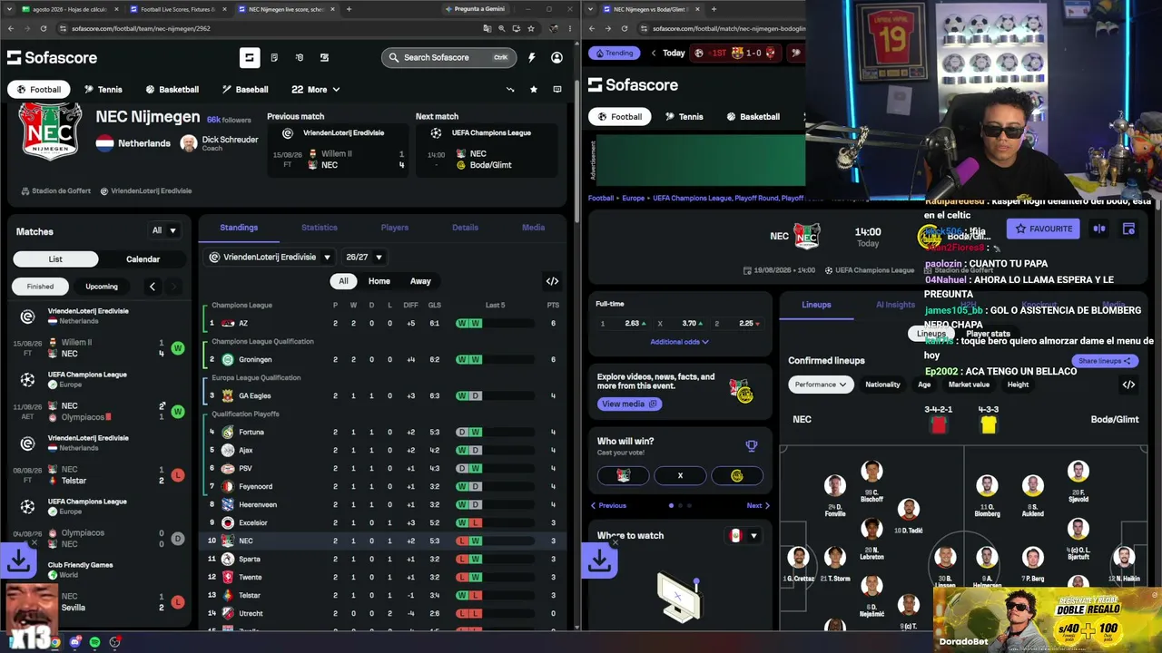Open the Matches All filter dropdown
This screenshot has height=653, width=1162.
point(164,230)
